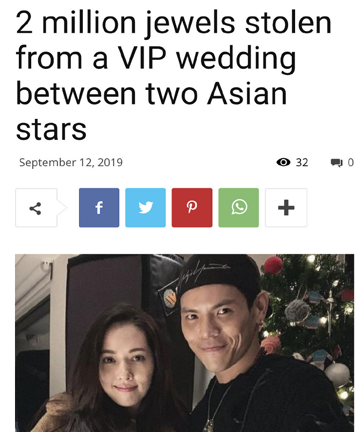Image resolution: width=358 pixels, height=432 pixels.
Task: Click 'VIP wedding' text in the title
Action: coord(207,59)
